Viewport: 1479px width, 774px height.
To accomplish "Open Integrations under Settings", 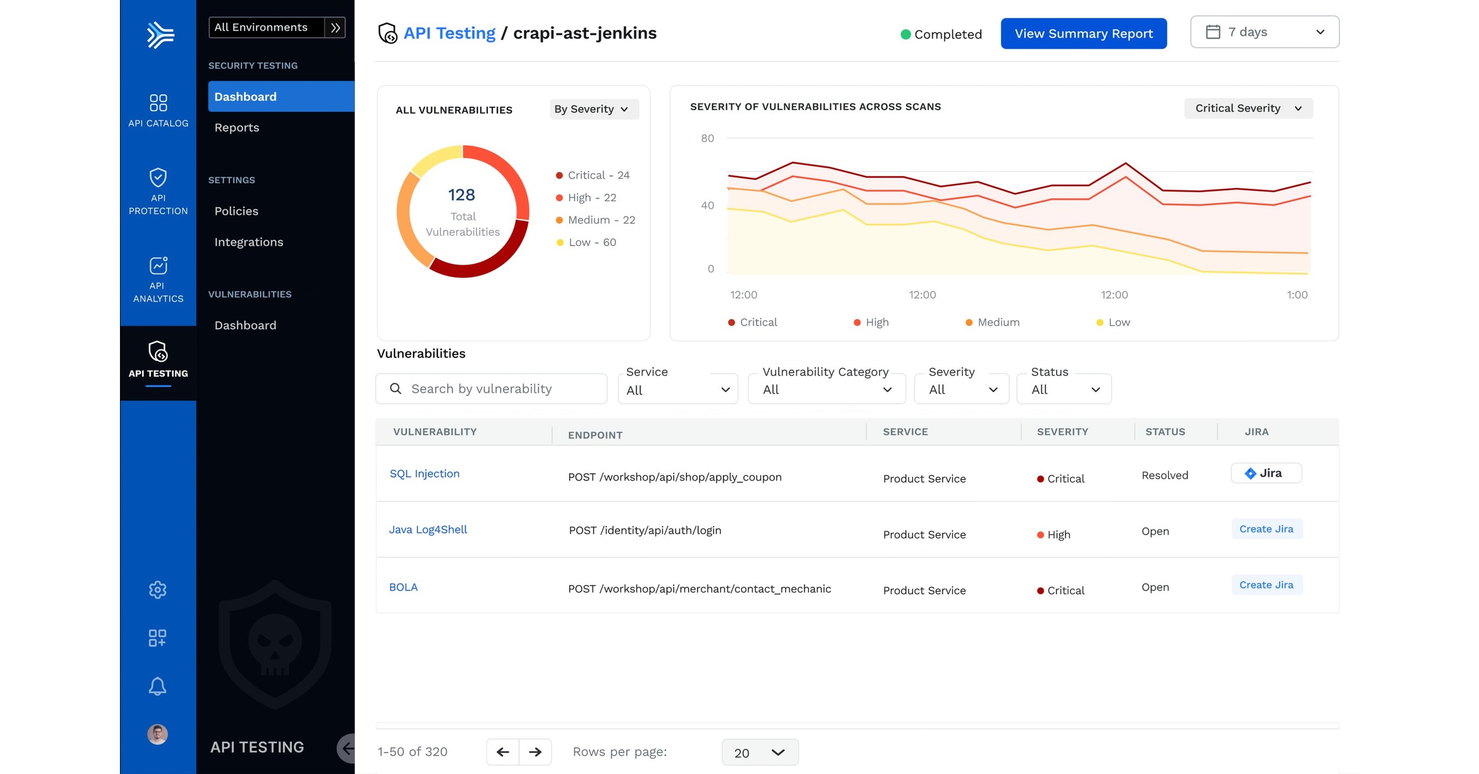I will (x=249, y=241).
